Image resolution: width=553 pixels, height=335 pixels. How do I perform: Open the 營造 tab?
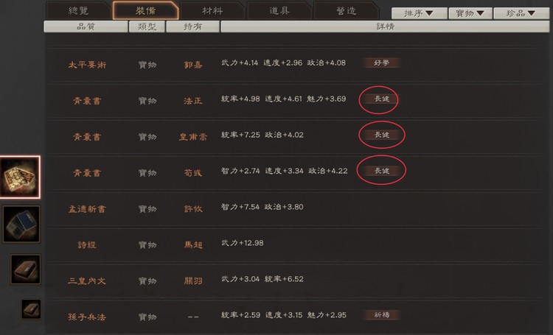347,10
